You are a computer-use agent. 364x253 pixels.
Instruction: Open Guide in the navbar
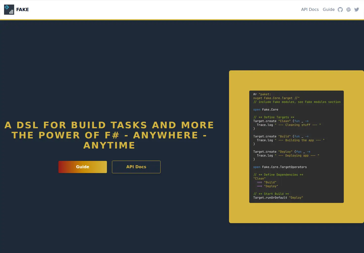329,9
